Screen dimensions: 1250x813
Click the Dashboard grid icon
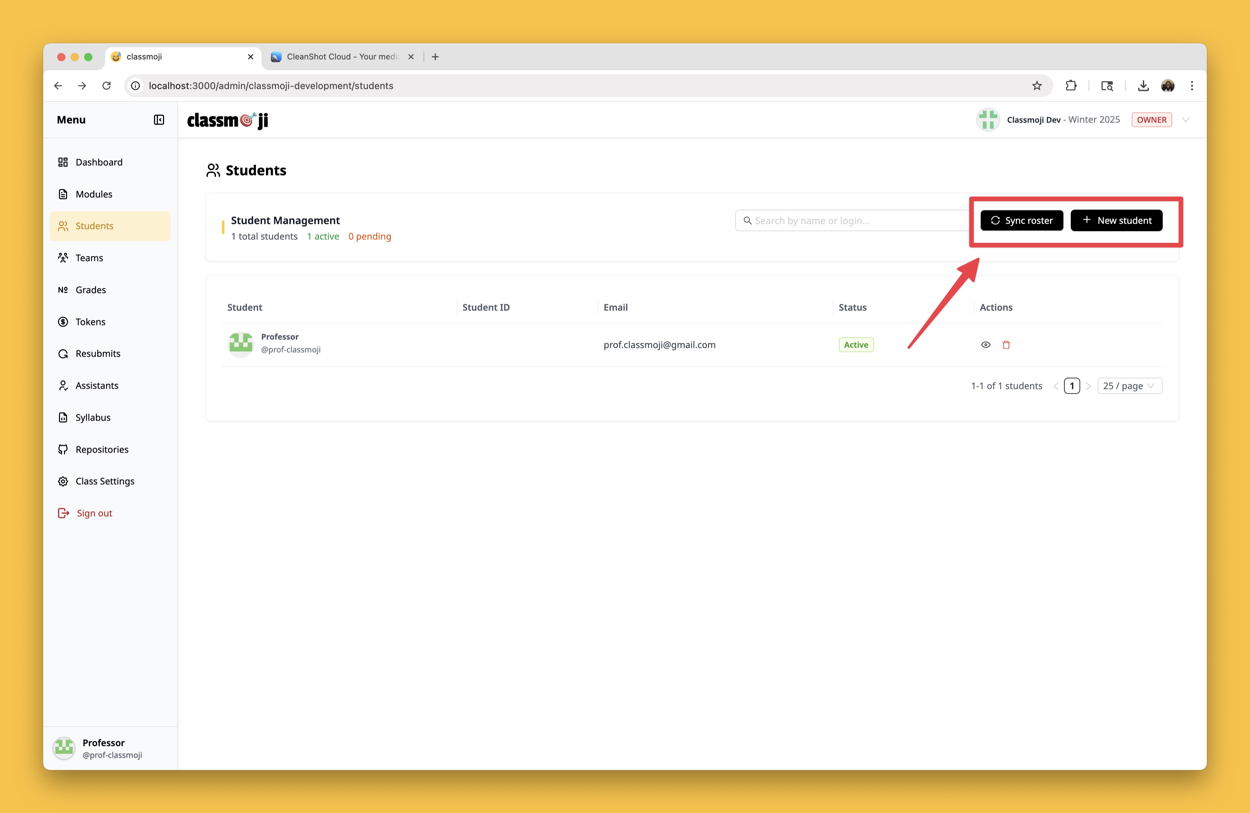63,162
